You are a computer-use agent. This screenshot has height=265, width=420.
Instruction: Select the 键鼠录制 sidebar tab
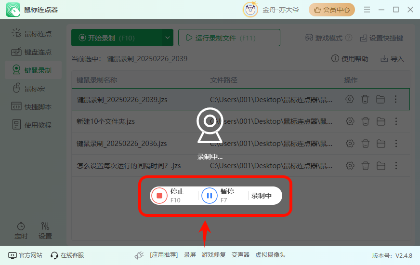(x=33, y=70)
